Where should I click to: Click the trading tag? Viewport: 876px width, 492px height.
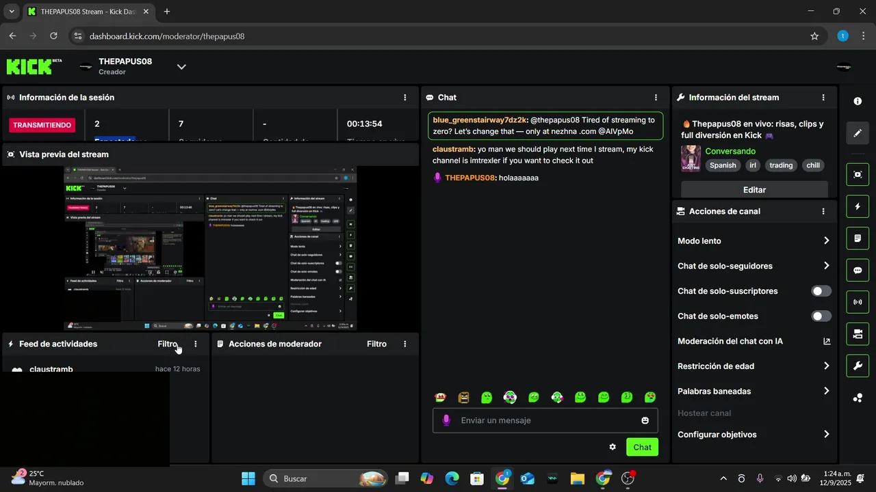coord(781,165)
